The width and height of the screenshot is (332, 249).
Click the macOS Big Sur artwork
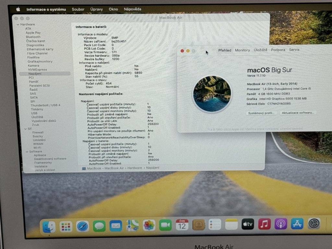click(212, 94)
